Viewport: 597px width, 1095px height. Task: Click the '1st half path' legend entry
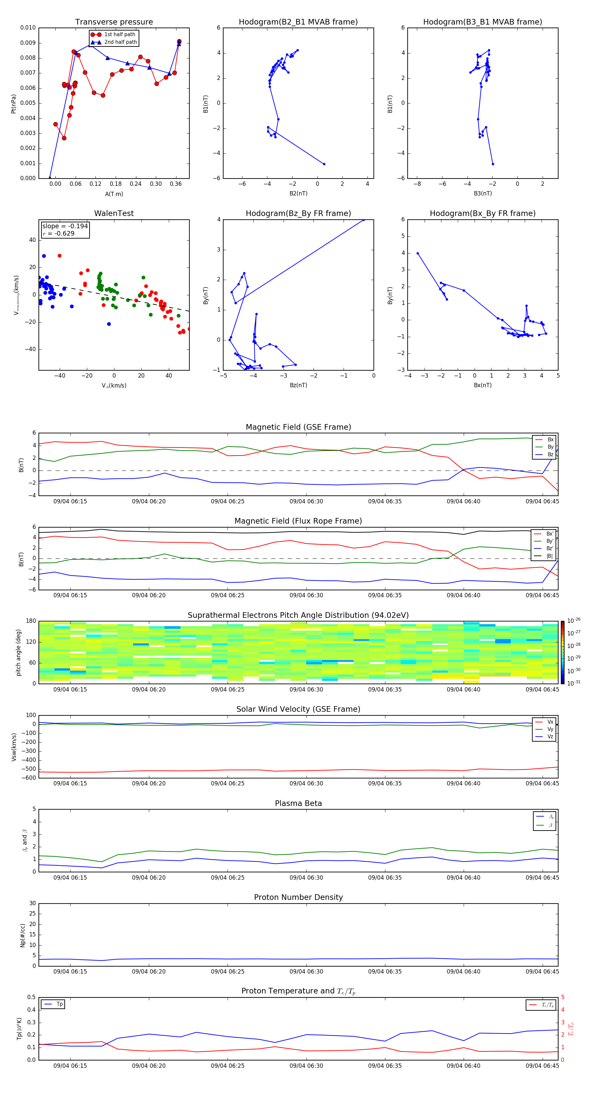113,35
